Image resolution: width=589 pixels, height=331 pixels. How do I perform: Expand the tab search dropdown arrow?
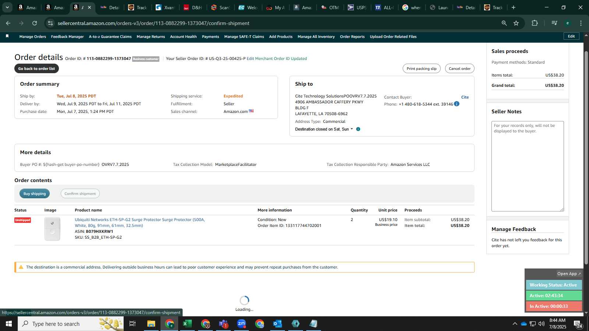(x=7, y=7)
